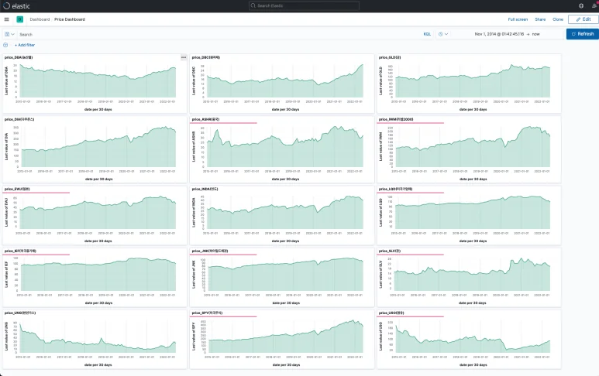The width and height of the screenshot is (599, 376).
Task: Click the Refresh button
Action: click(582, 34)
